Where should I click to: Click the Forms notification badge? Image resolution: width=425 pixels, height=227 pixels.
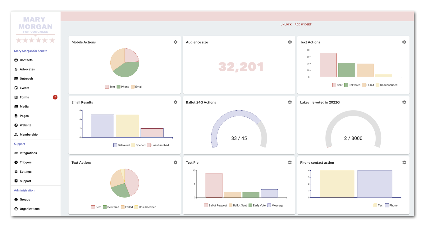point(55,97)
